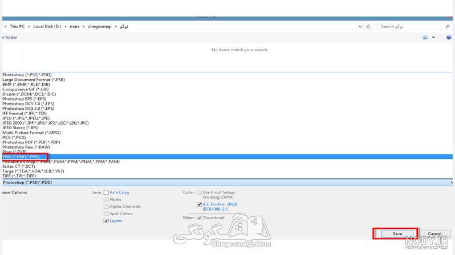Screen dimensions: 455x255
Task: Choose the Portable Bit Map format entry
Action: (x=61, y=162)
